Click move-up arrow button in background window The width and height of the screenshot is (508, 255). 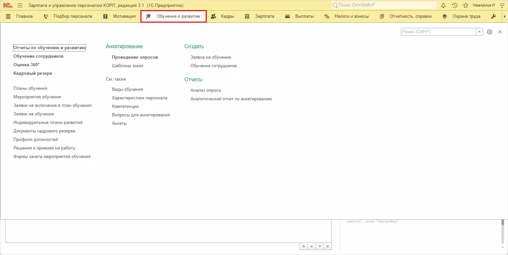(x=312, y=246)
